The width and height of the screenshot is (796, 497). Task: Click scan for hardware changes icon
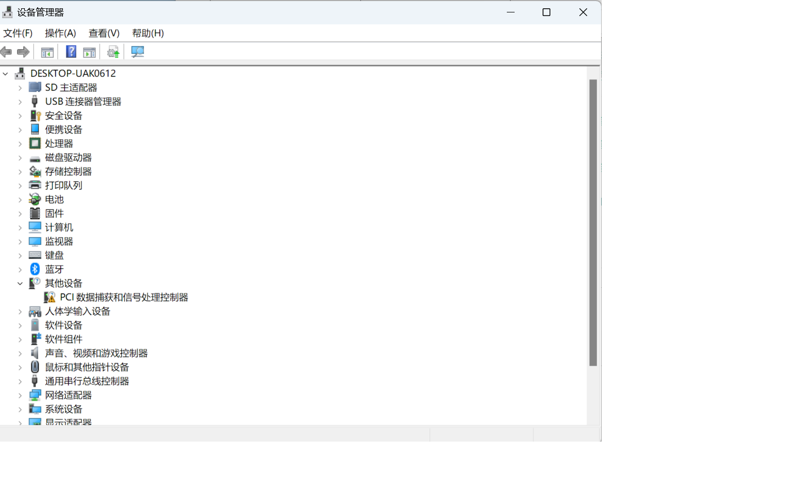pyautogui.click(x=137, y=52)
